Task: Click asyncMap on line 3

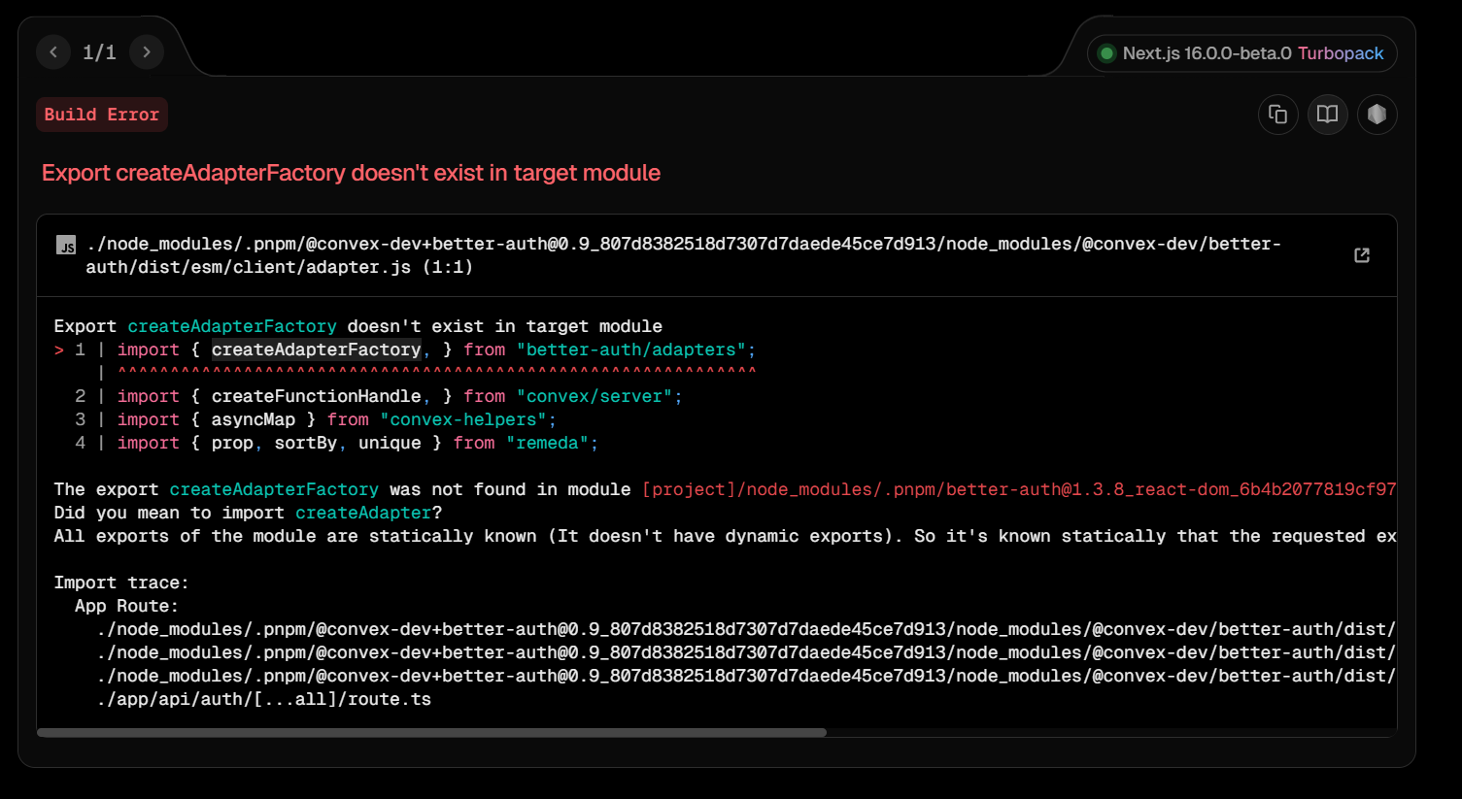Action: (x=254, y=419)
